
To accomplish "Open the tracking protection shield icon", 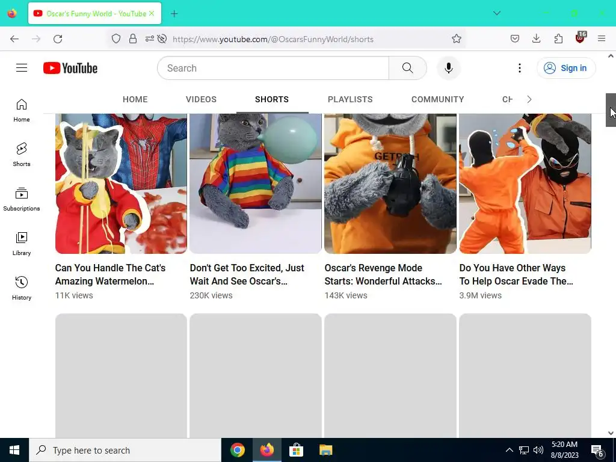I will tap(116, 38).
